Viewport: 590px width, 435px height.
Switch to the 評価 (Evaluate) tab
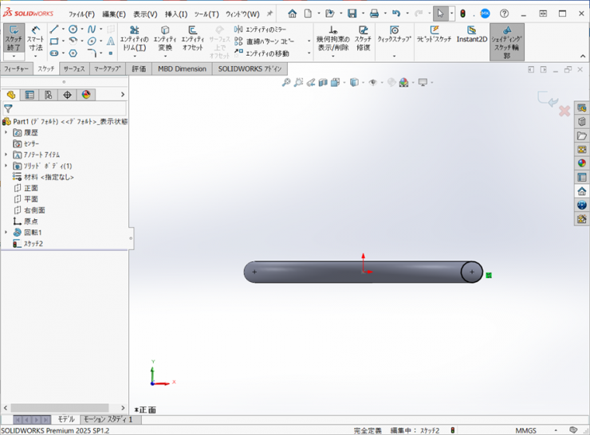tap(139, 69)
